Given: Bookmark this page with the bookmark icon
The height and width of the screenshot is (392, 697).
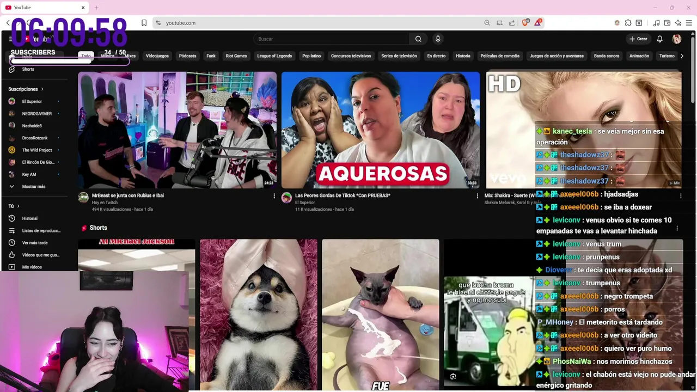Looking at the screenshot, I should coord(144,23).
